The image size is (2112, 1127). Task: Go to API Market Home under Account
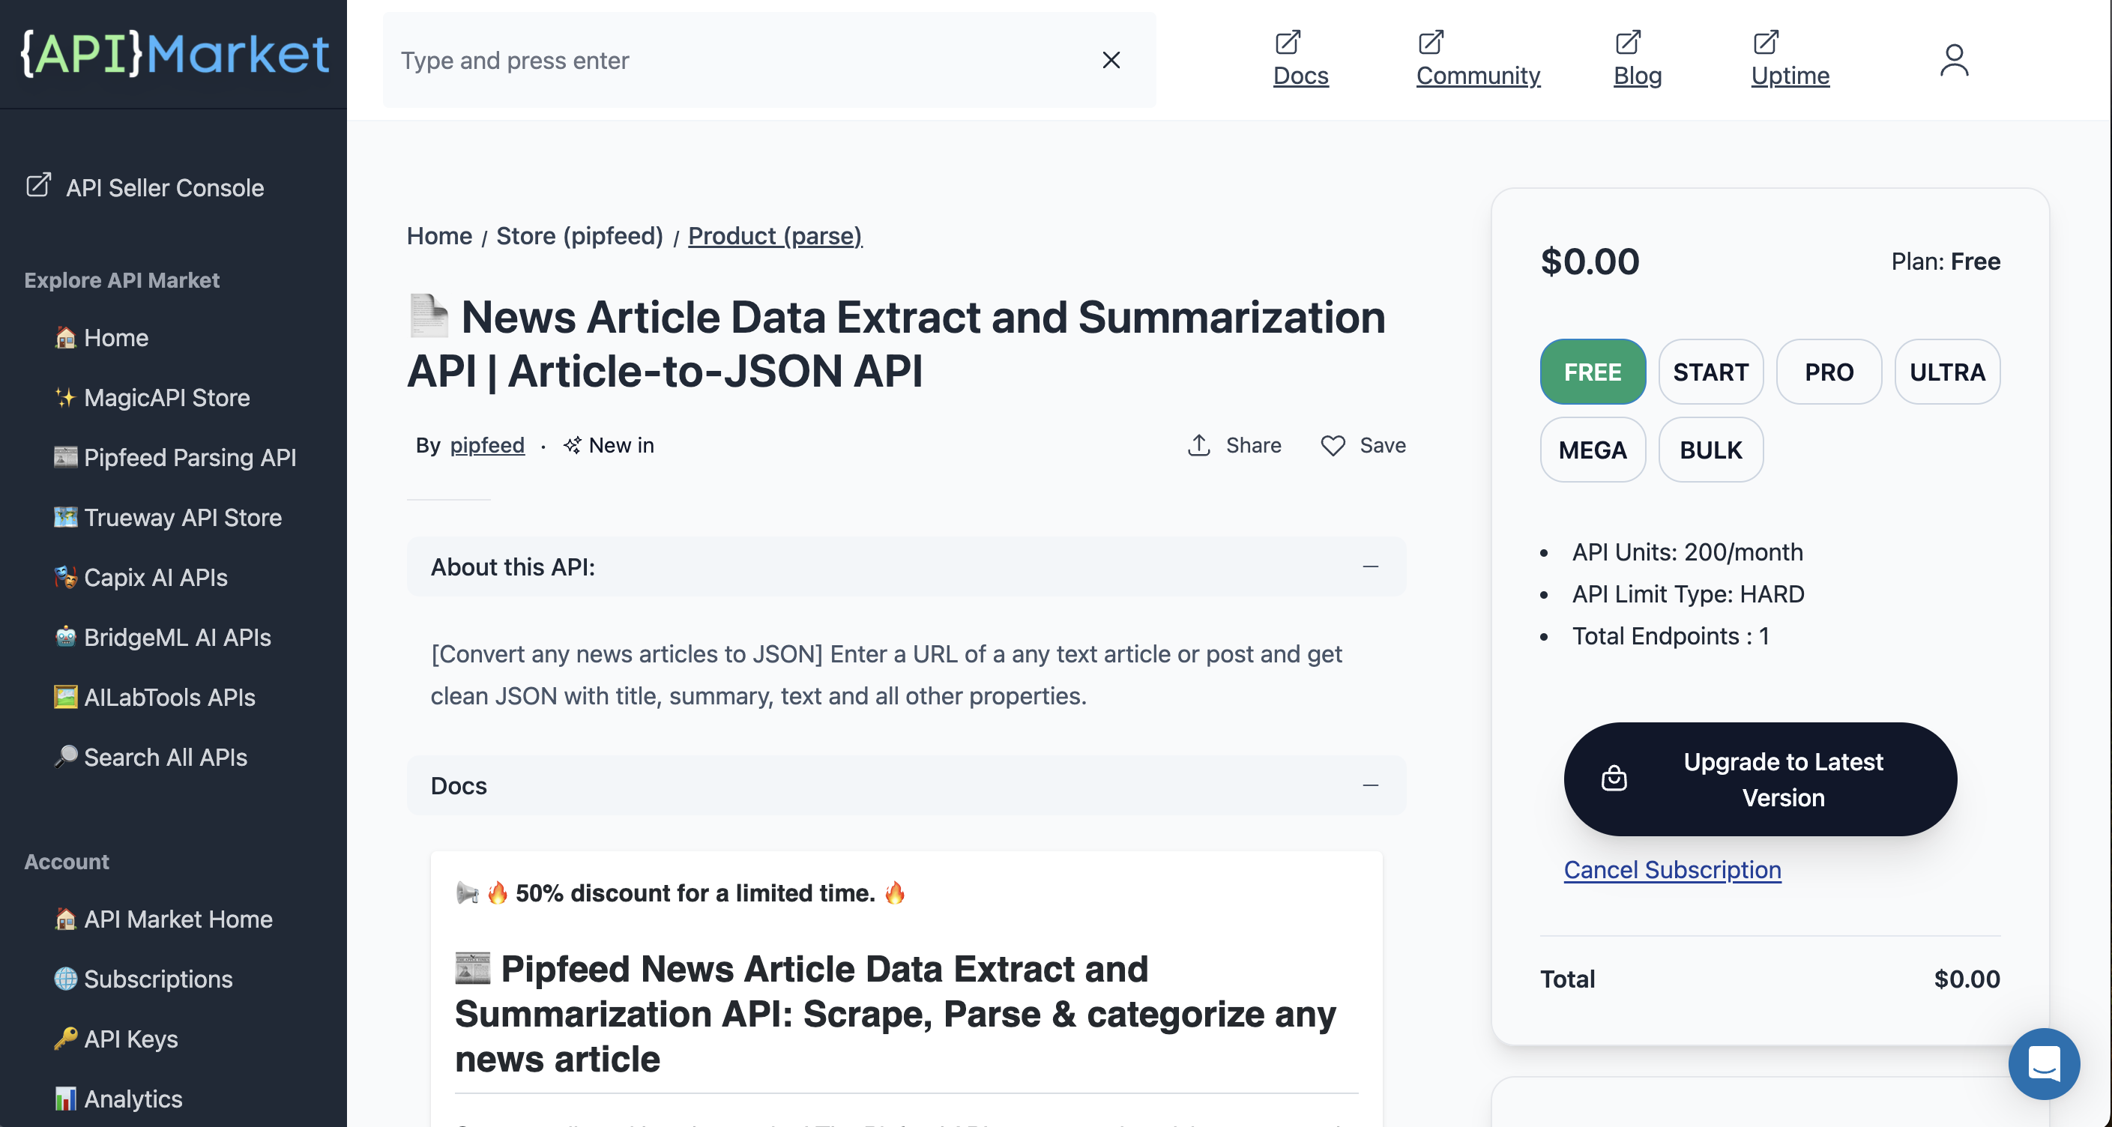coord(163,919)
